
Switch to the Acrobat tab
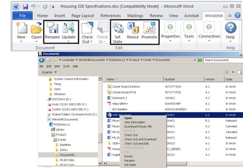click(191, 16)
